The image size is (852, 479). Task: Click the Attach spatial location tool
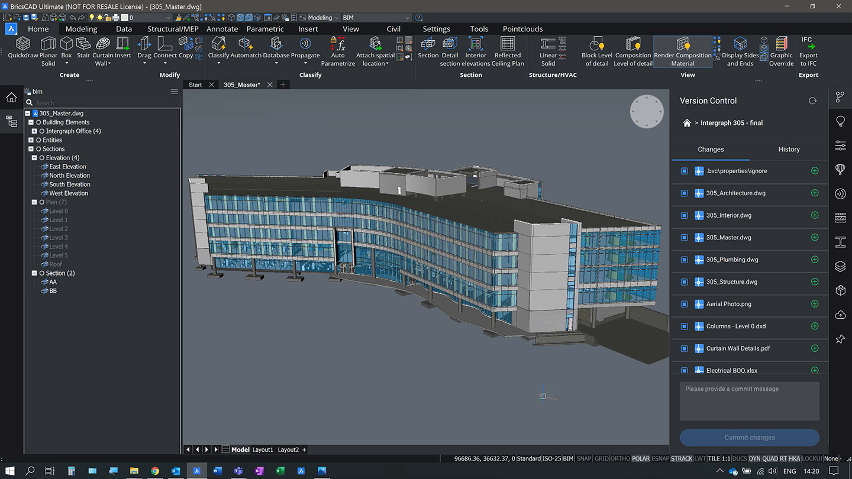[375, 51]
